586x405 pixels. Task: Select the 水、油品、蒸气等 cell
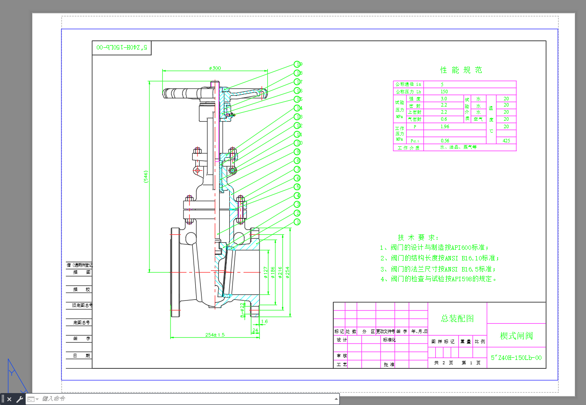tap(458, 147)
